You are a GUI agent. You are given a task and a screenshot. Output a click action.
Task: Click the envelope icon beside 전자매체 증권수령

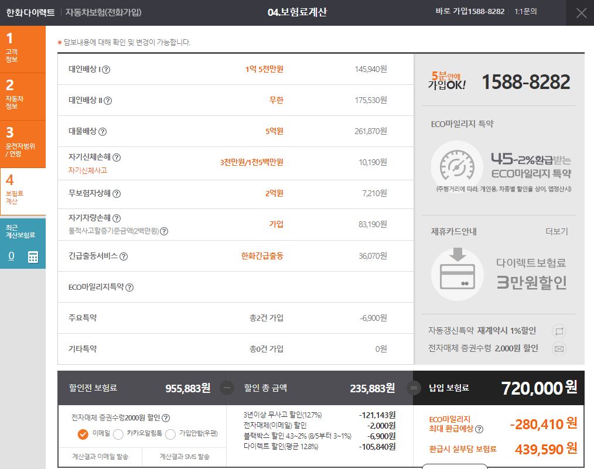point(559,348)
